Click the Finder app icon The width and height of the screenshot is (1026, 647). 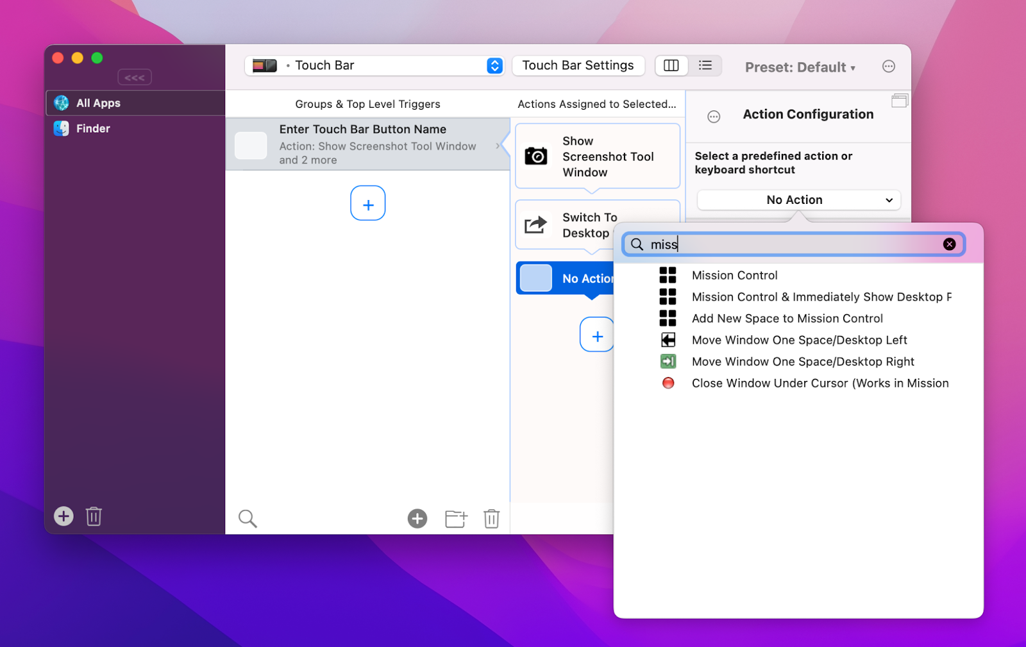pos(62,129)
